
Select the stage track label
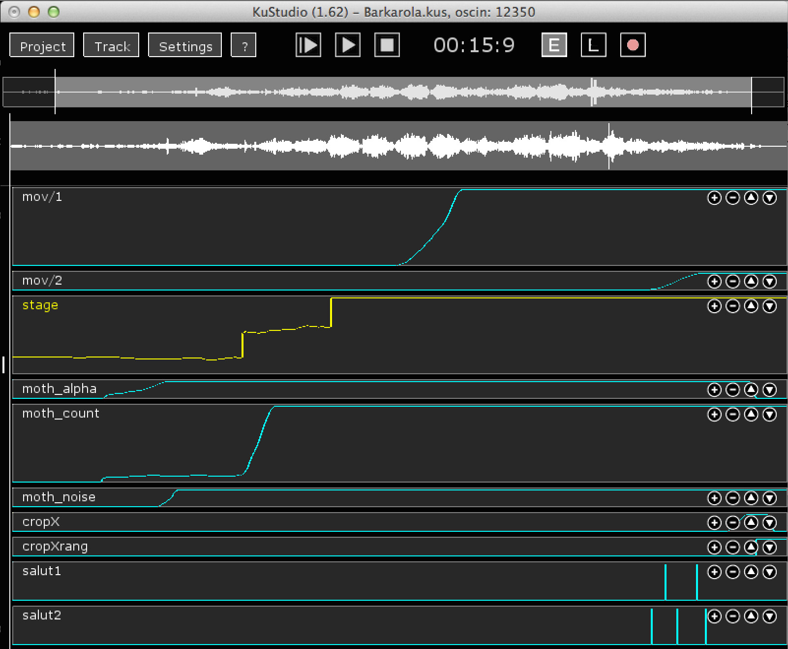[40, 305]
